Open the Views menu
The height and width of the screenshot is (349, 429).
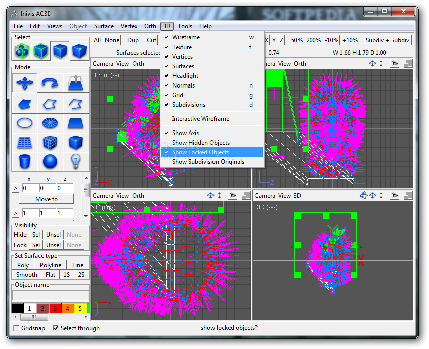[x=55, y=26]
